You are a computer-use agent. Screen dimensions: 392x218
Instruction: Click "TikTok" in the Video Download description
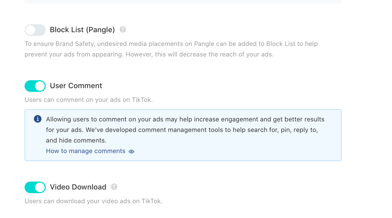coord(151,201)
